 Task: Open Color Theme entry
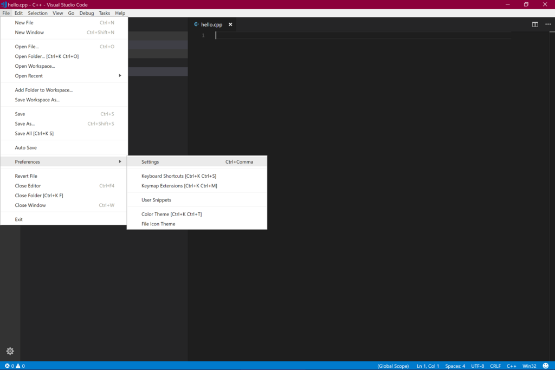coord(197,214)
